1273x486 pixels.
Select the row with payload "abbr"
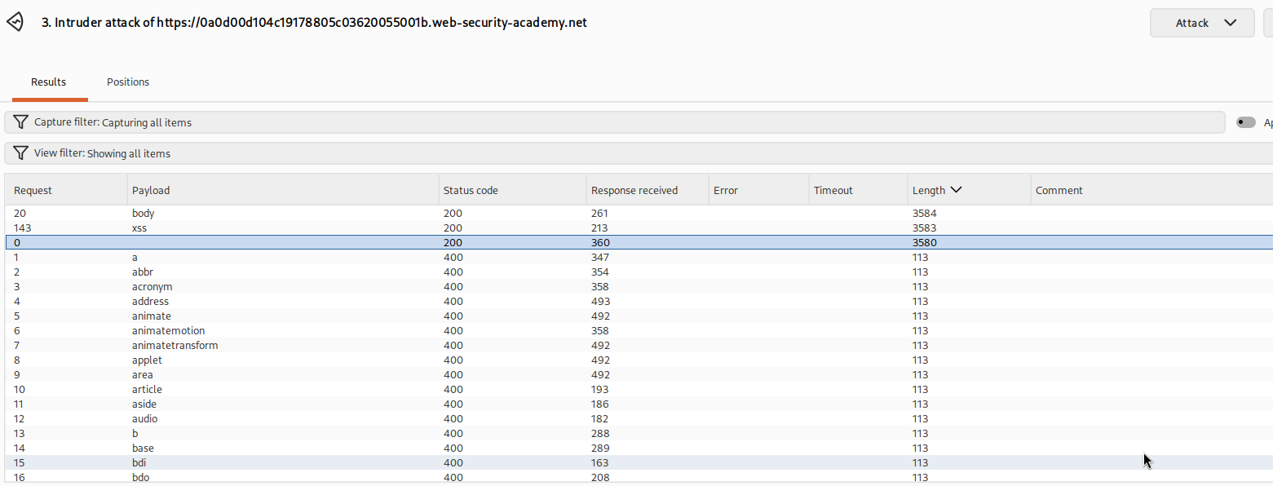coord(639,272)
